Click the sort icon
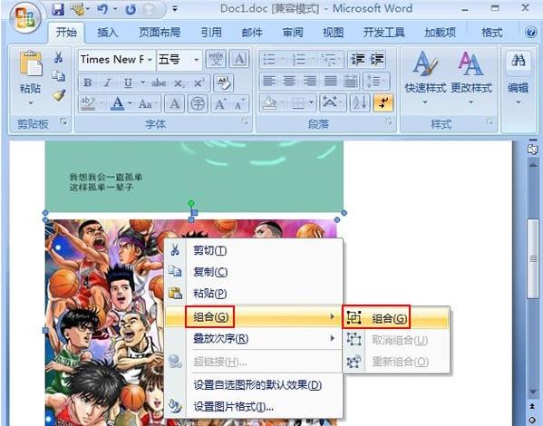Viewport: 543px width, 426px height. coord(360,103)
